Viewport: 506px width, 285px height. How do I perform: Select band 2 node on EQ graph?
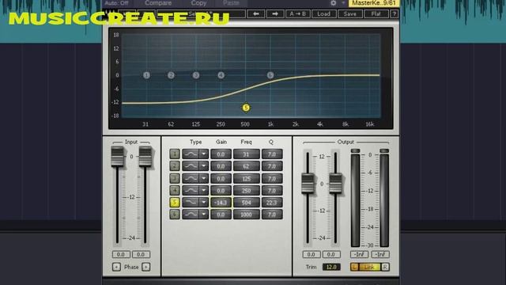click(171, 75)
